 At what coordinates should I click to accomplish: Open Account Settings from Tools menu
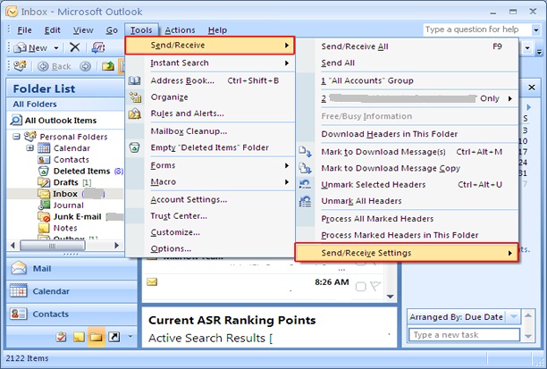[210, 199]
